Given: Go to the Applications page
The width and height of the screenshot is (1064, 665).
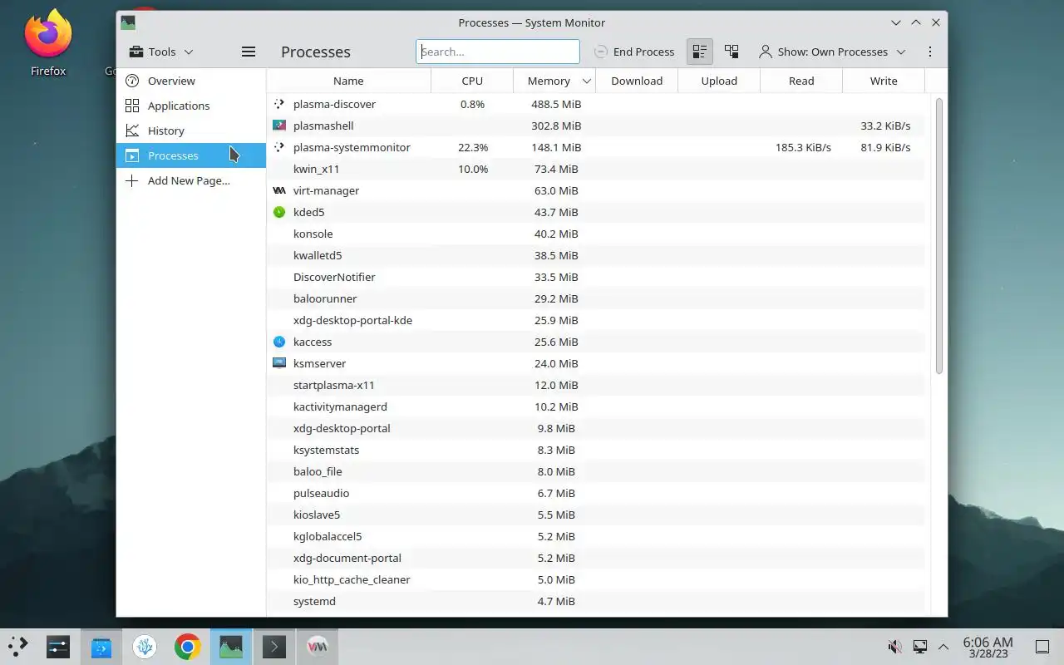Looking at the screenshot, I should point(191,106).
